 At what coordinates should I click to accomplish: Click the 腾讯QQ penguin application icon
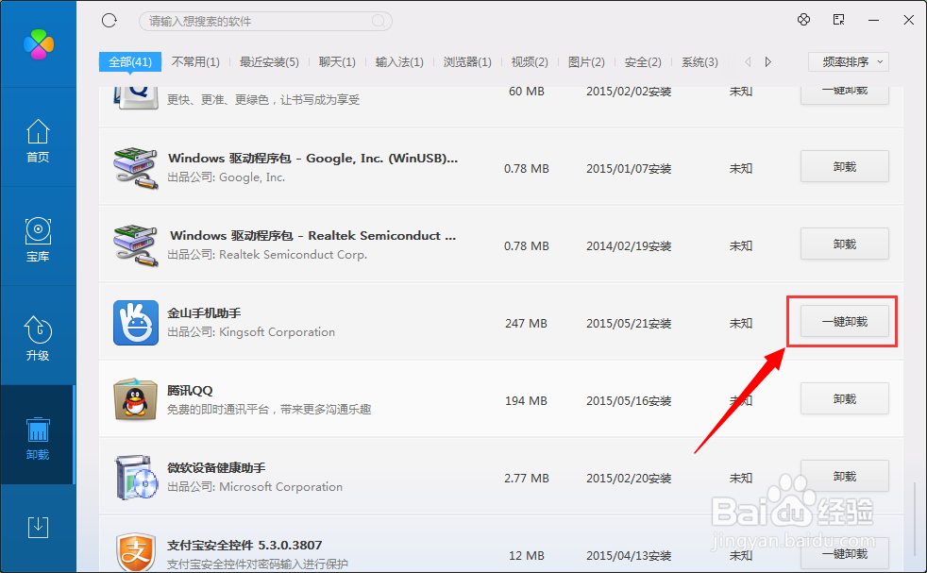[135, 398]
